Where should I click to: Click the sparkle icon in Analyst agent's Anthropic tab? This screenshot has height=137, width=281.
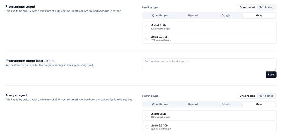click(153, 104)
